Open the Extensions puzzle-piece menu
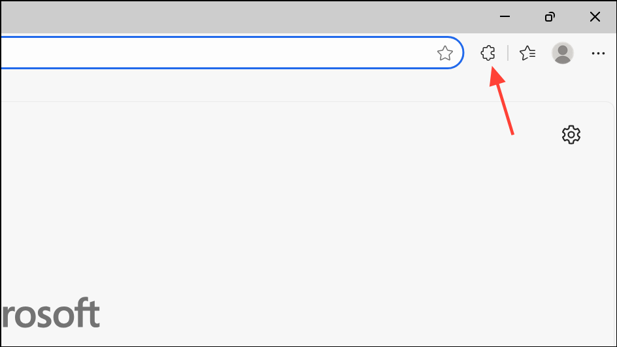Image resolution: width=617 pixels, height=347 pixels. click(x=488, y=53)
